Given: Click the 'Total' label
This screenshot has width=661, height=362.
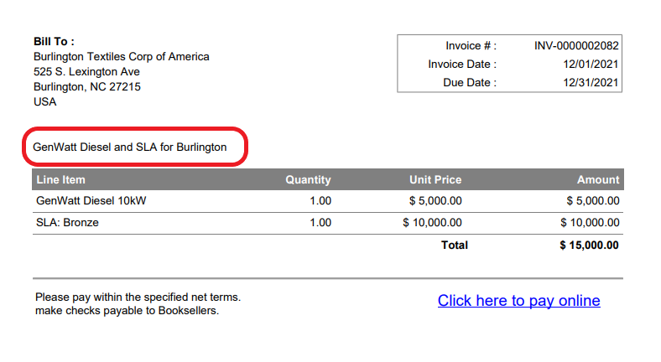Looking at the screenshot, I should click(x=455, y=245).
